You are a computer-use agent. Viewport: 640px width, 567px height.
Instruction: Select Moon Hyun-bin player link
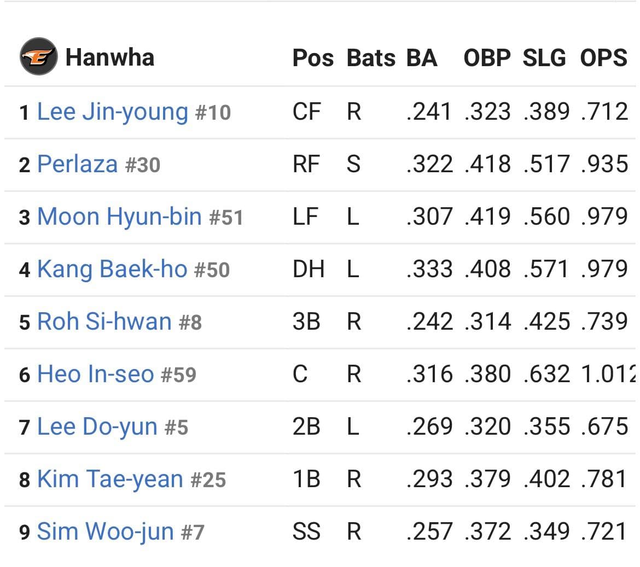(x=120, y=217)
